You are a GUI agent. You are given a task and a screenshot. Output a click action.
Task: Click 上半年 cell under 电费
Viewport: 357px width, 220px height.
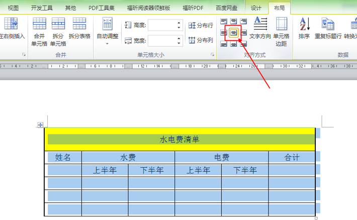(198, 170)
